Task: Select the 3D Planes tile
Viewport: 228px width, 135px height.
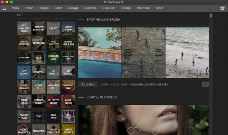Action: (x=68, y=72)
